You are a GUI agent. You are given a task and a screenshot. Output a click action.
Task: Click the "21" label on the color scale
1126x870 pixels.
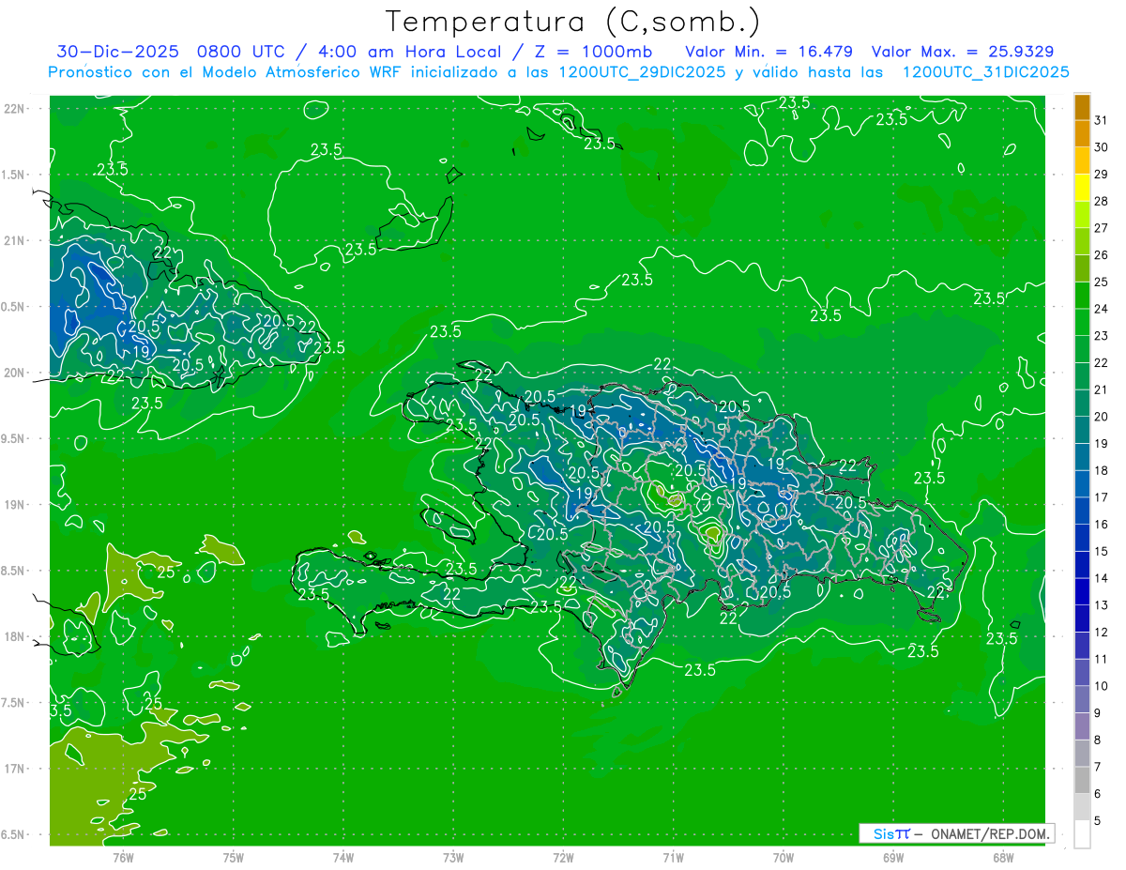tap(1101, 389)
